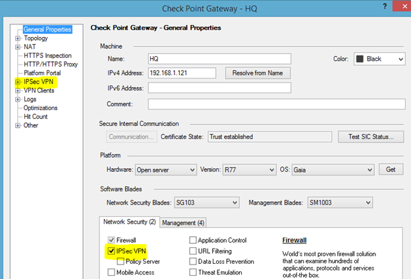Click the help question mark button
Screen dimensions: 411x279
385,6
